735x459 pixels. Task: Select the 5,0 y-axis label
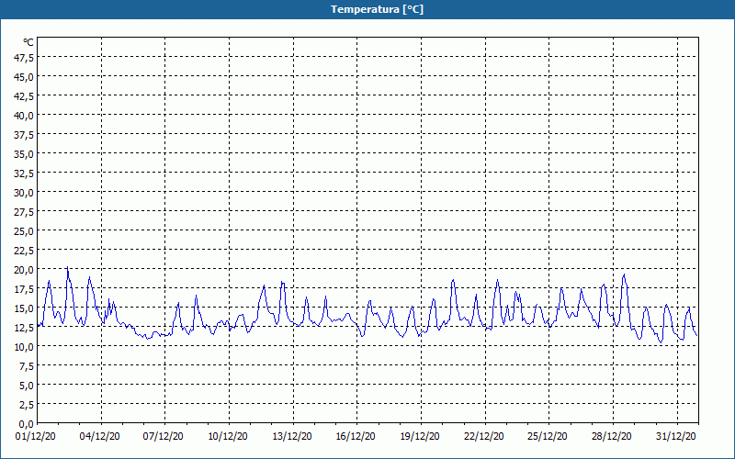27,386
